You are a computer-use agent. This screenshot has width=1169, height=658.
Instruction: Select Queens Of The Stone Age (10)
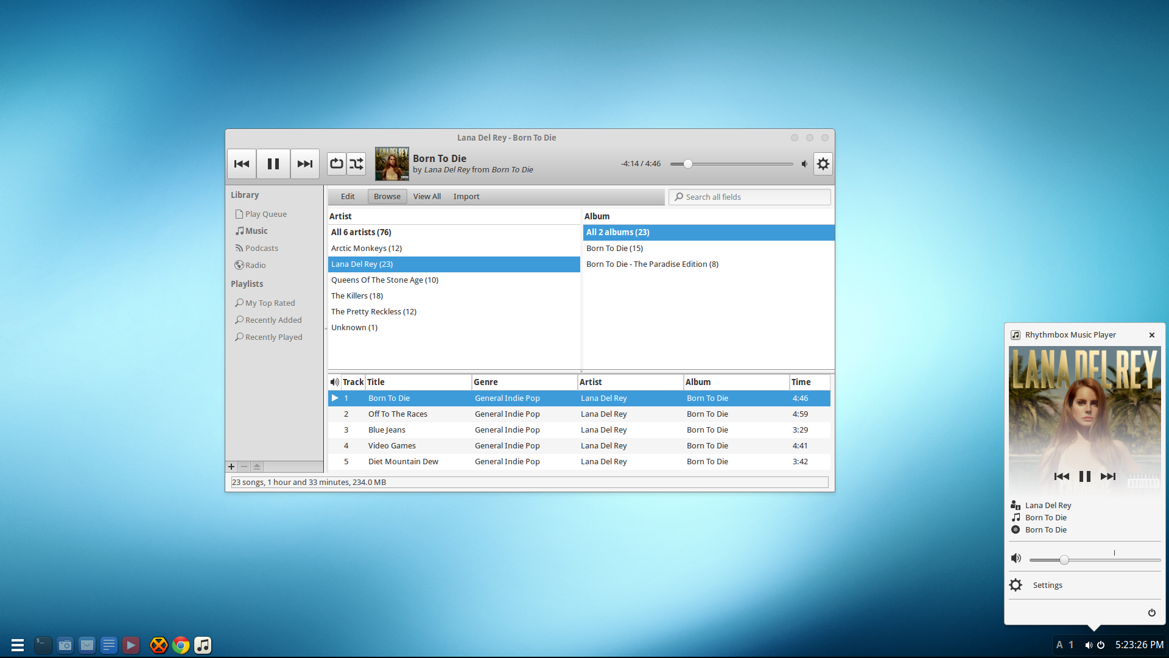[454, 280]
